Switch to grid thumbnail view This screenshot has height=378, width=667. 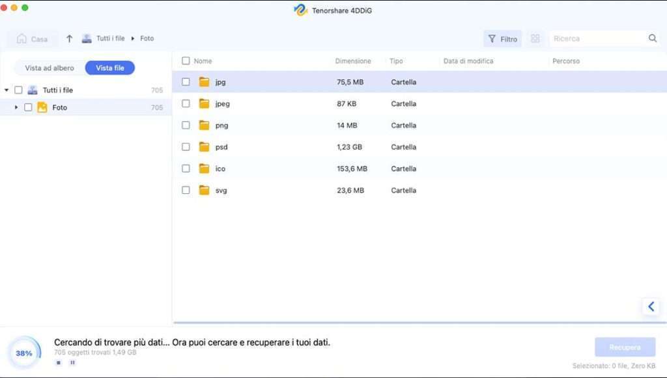pos(535,38)
